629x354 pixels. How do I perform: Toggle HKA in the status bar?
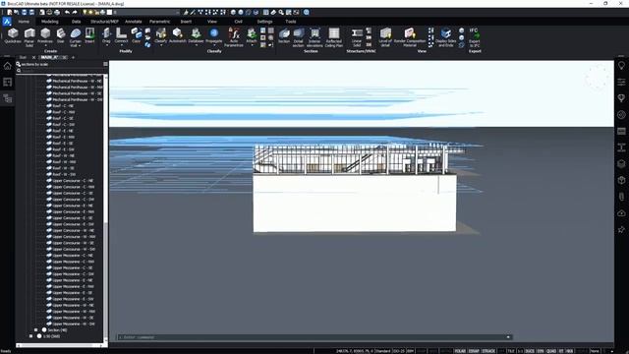(x=569, y=351)
